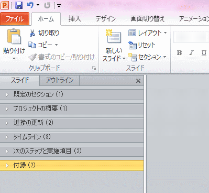The width and height of the screenshot is (209, 193).
Task: Open the 貼り付け options dropdown arrow
Action: [14, 59]
